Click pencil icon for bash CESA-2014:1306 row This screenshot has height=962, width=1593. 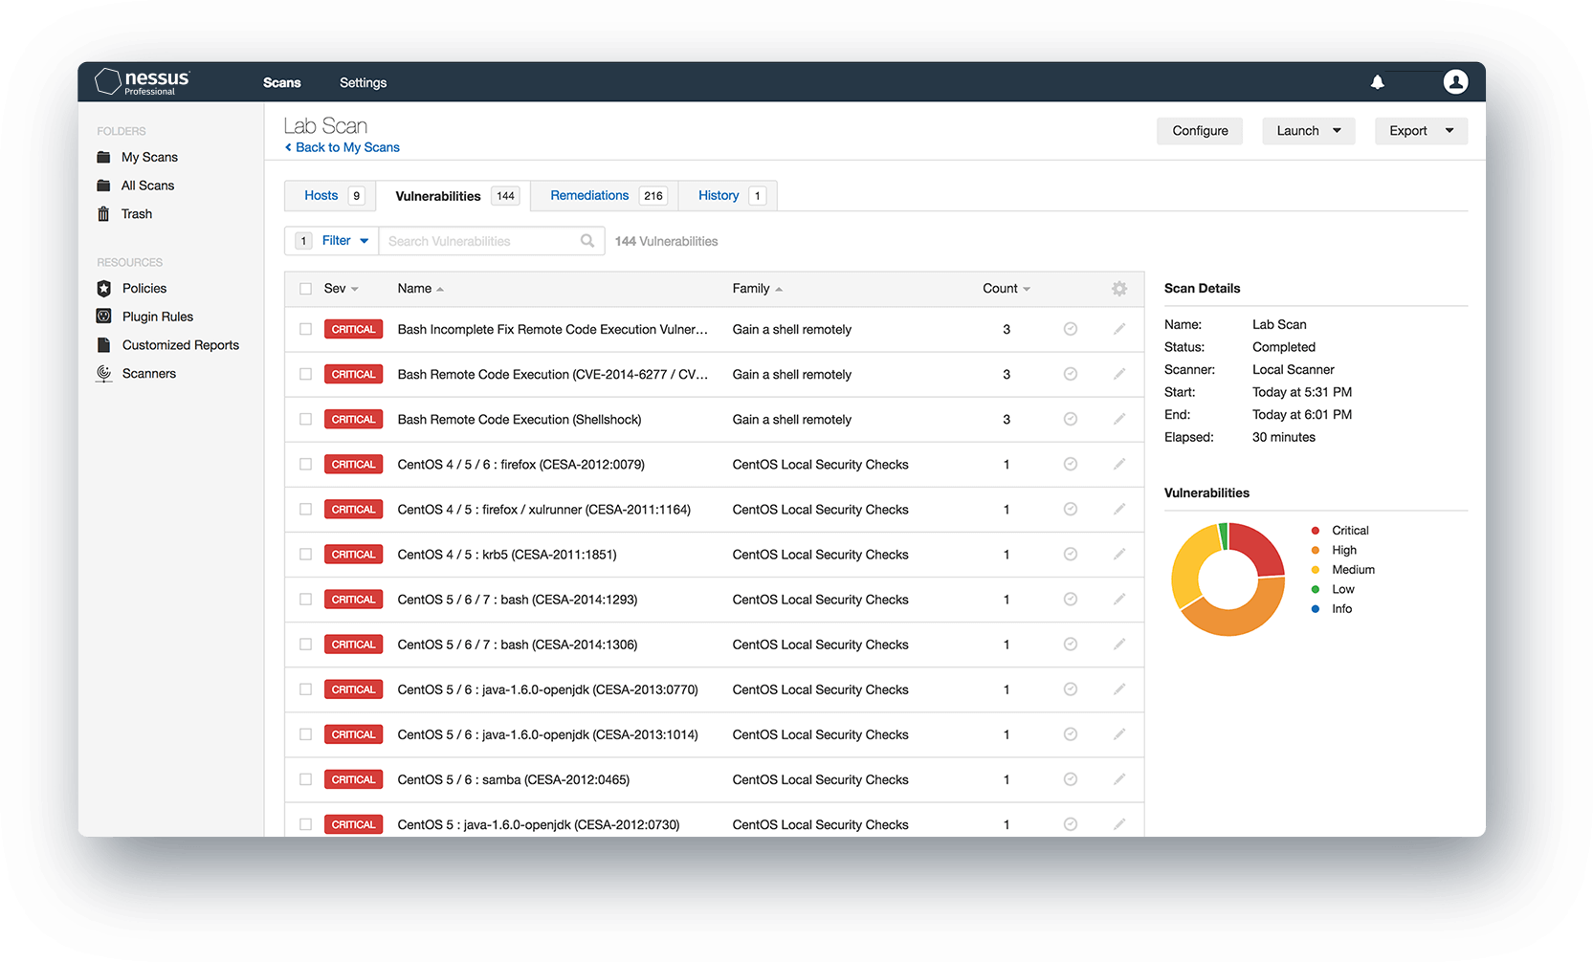click(1119, 645)
